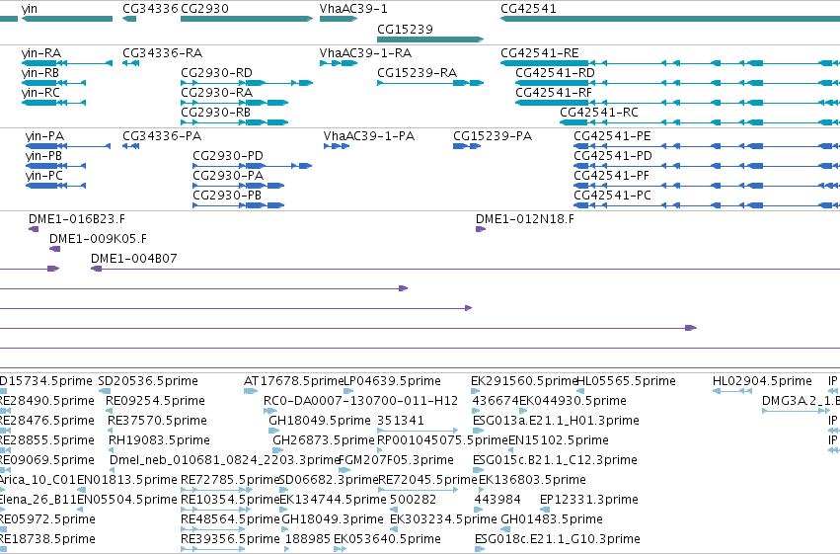
Task: Click protein CG42541-PF
Action: [x=611, y=176]
